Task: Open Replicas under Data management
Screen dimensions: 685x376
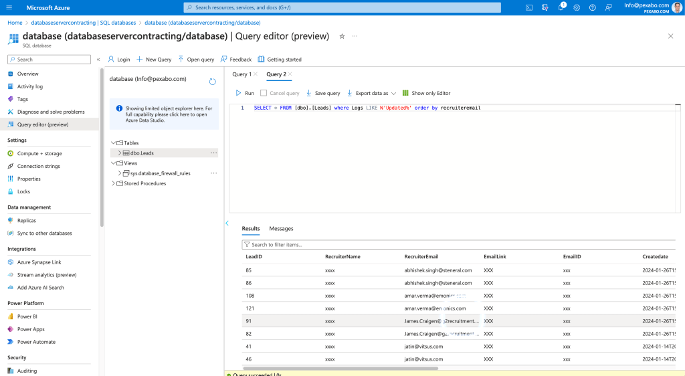Action: click(26, 221)
